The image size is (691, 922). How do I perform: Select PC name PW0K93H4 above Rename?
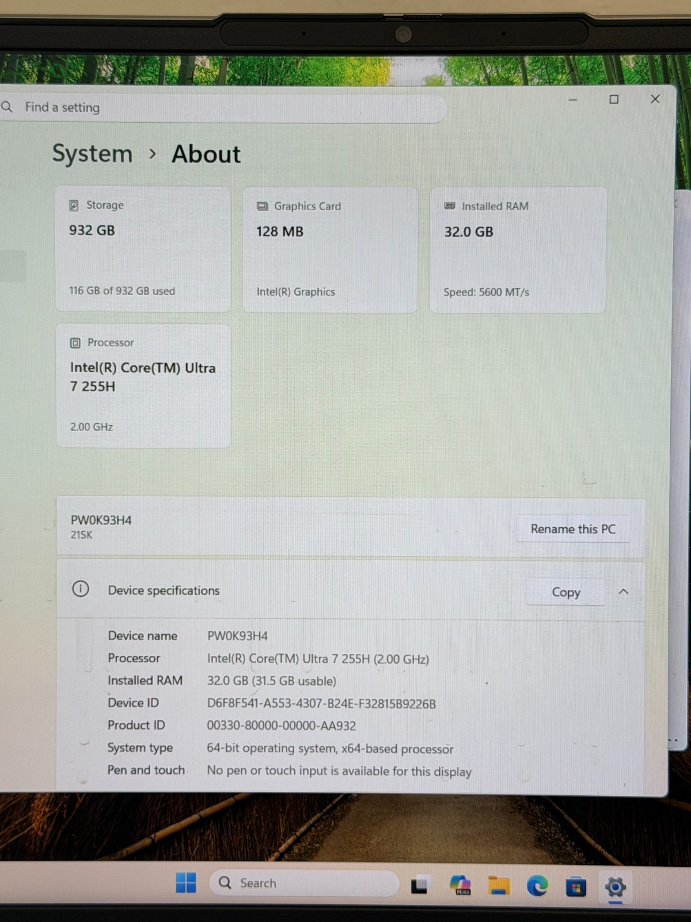pyautogui.click(x=101, y=520)
